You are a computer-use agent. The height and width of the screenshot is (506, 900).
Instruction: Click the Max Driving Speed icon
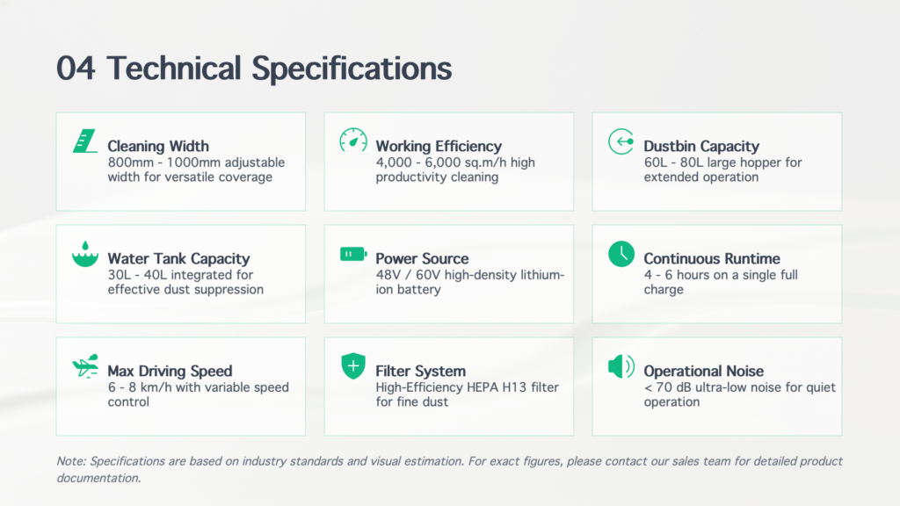coord(85,366)
